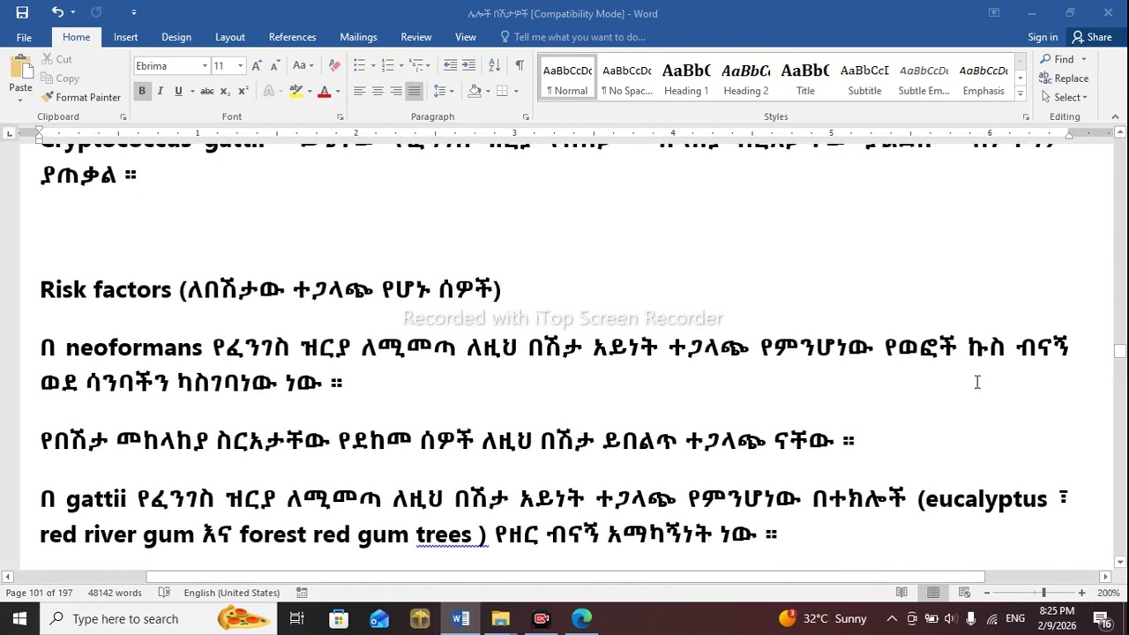Open the File menu
Viewport: 1129px width, 635px height.
click(24, 37)
